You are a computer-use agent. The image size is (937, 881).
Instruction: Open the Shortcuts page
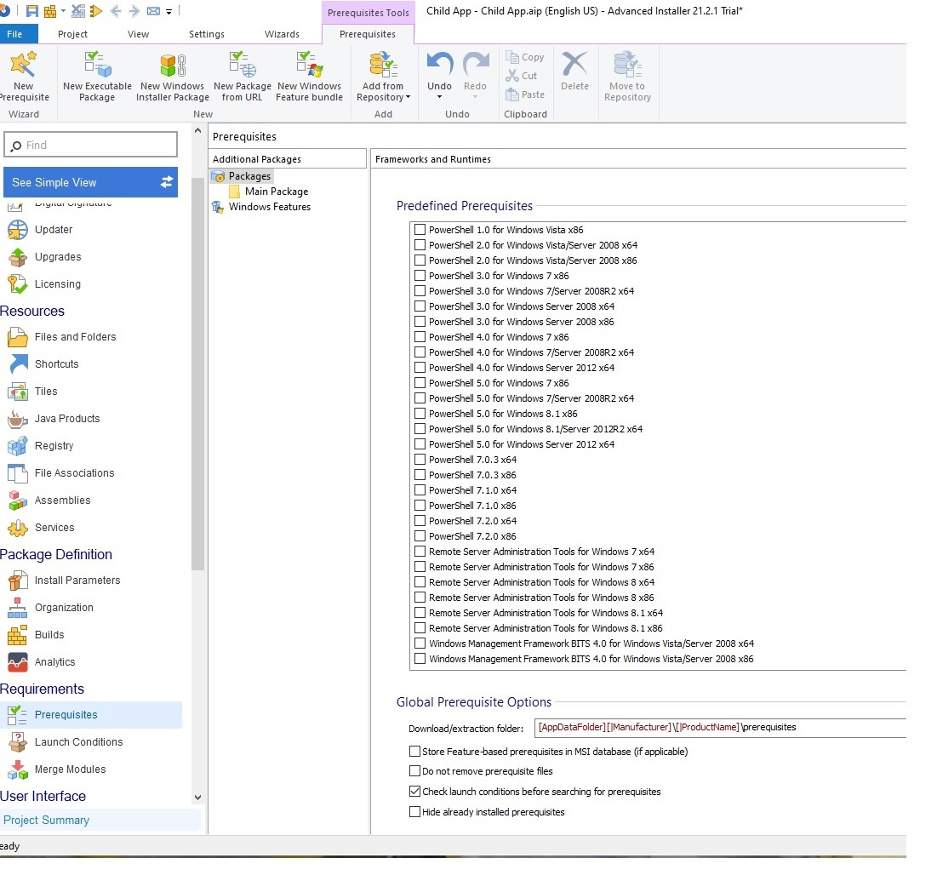coord(56,364)
